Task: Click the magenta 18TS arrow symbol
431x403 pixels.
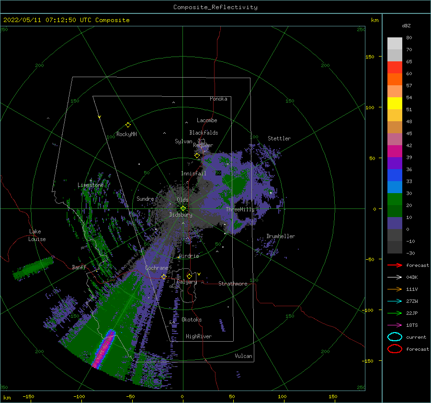Action: 395,325
